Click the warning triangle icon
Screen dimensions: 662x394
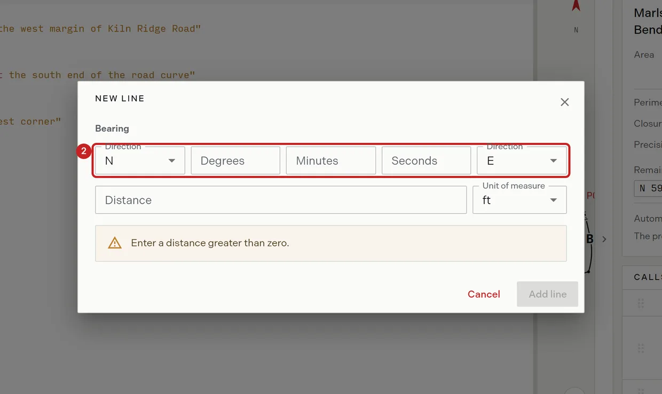coord(115,243)
